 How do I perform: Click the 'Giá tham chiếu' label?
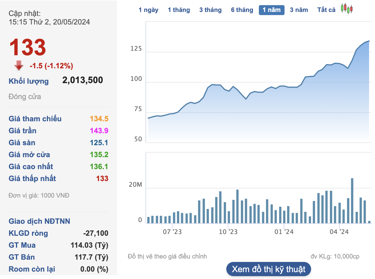point(35,119)
